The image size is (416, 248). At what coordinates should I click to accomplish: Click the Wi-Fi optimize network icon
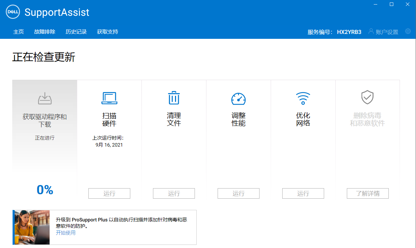click(x=303, y=98)
